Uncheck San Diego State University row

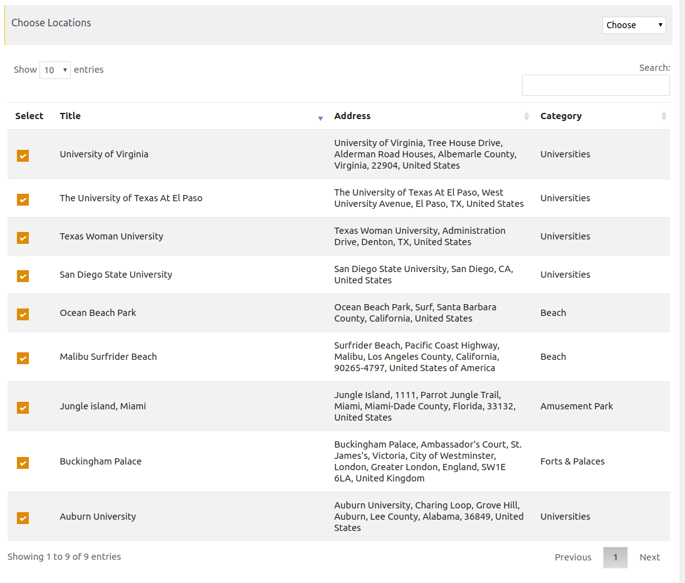tap(23, 276)
